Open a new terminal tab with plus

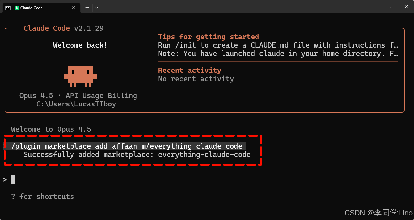(x=87, y=8)
